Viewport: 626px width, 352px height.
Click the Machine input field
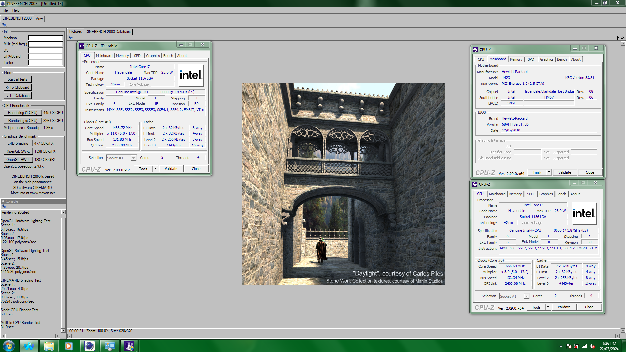[45, 38]
